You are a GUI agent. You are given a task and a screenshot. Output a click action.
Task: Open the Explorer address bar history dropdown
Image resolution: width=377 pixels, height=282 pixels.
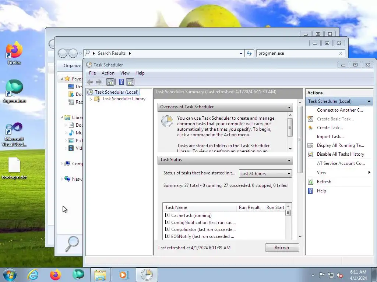coord(241,54)
